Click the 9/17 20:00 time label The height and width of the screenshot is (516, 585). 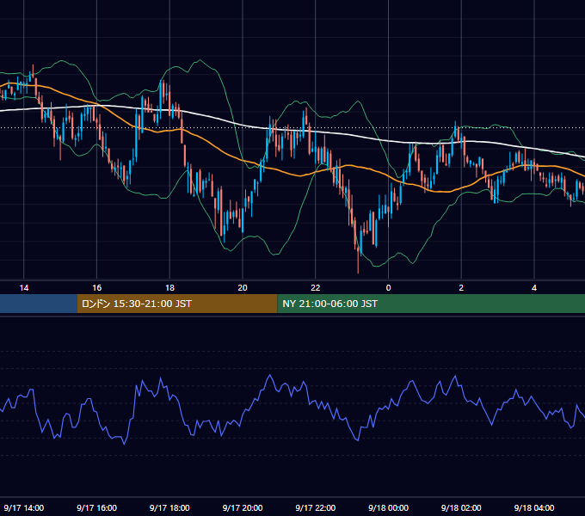[x=243, y=507]
